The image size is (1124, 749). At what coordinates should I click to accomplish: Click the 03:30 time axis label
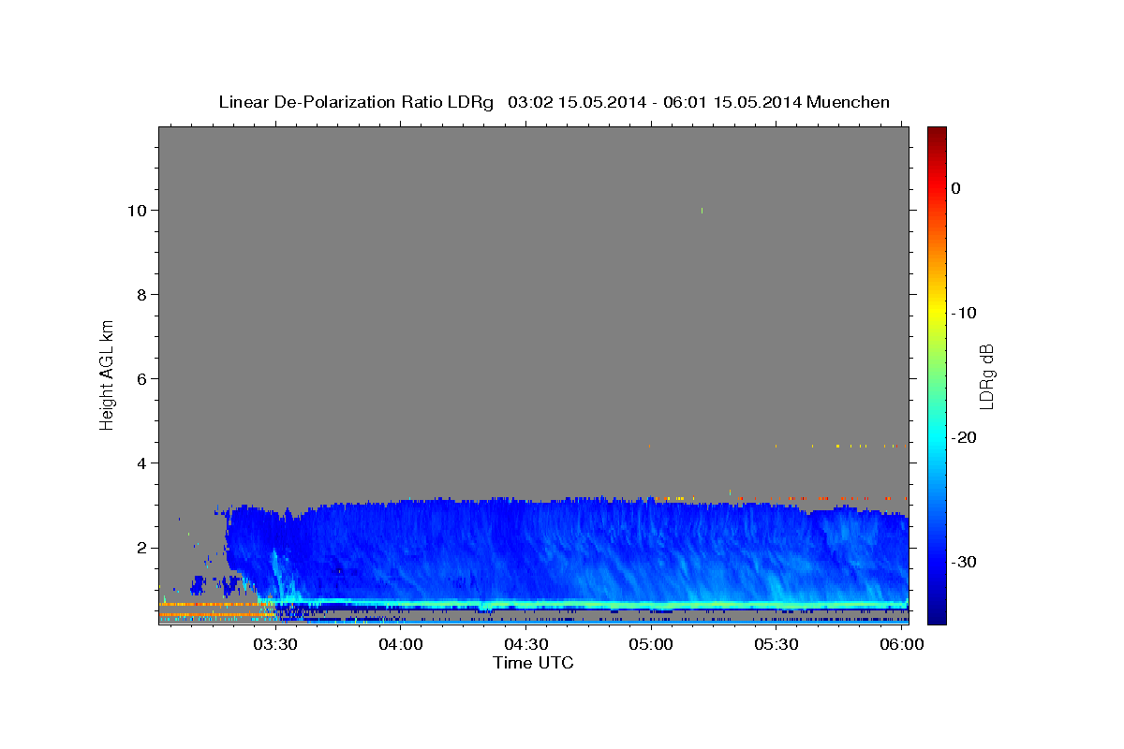click(x=276, y=644)
